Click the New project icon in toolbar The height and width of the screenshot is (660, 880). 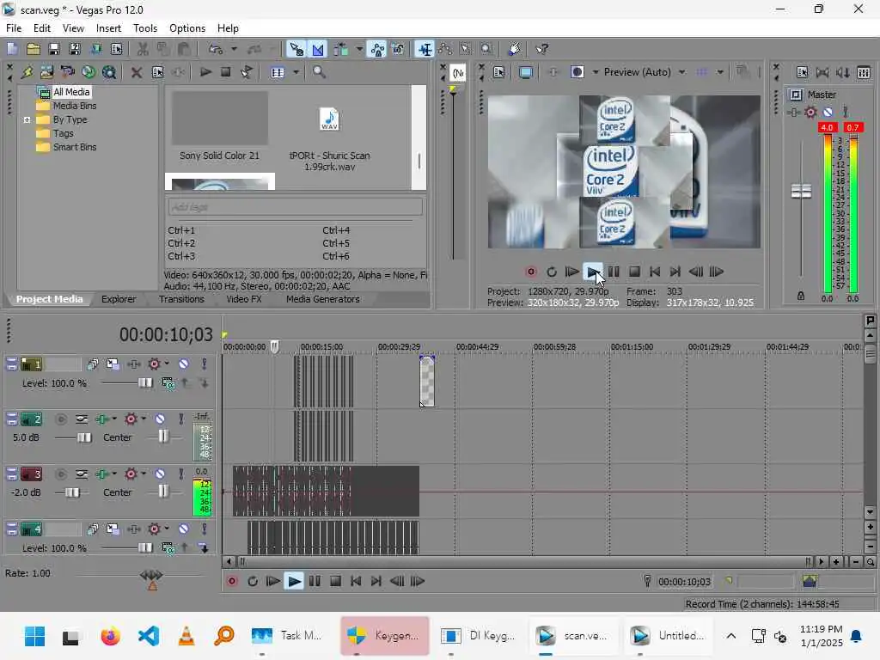pyautogui.click(x=12, y=49)
